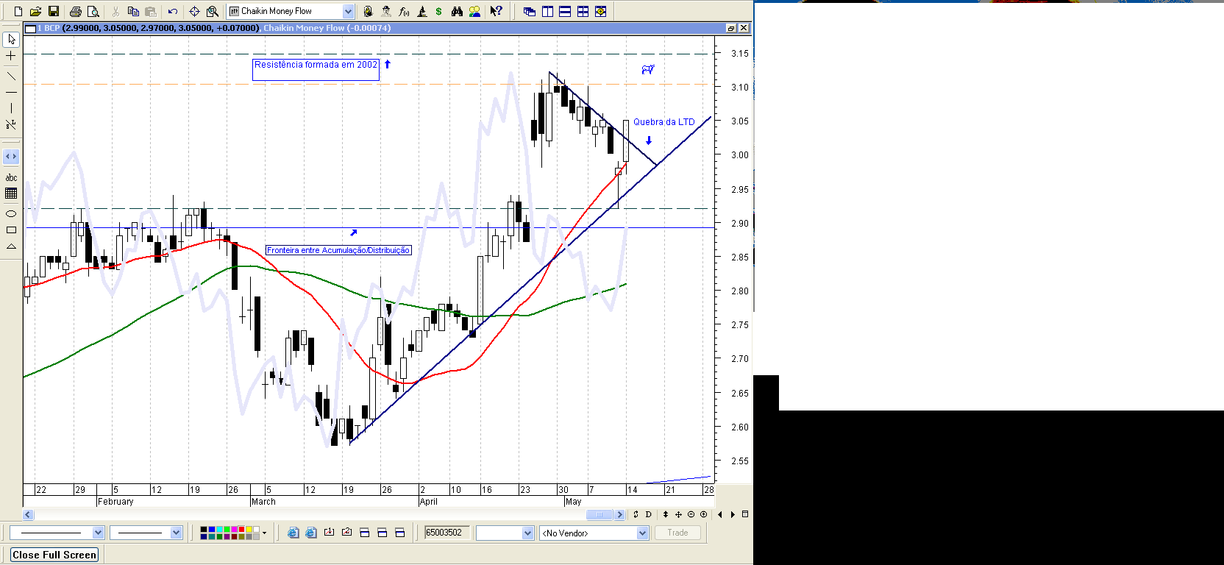This screenshot has height=565, width=1224.
Task: Copy the selection with the Copy icon
Action: click(133, 11)
